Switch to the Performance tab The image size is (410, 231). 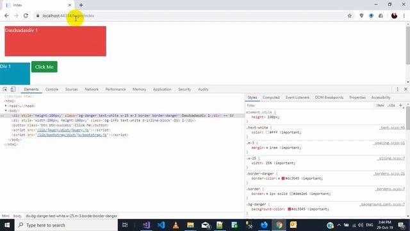click(115, 89)
